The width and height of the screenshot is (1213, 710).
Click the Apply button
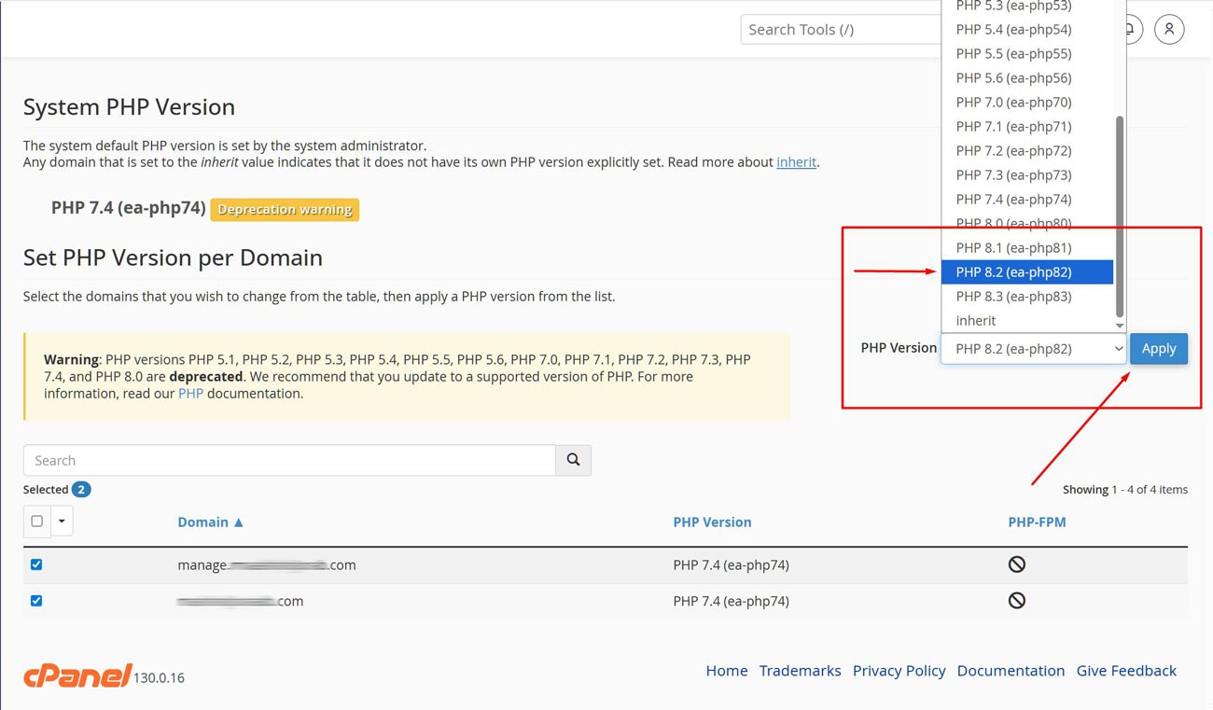point(1158,349)
